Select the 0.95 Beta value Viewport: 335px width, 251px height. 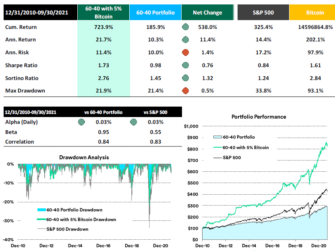(103, 132)
